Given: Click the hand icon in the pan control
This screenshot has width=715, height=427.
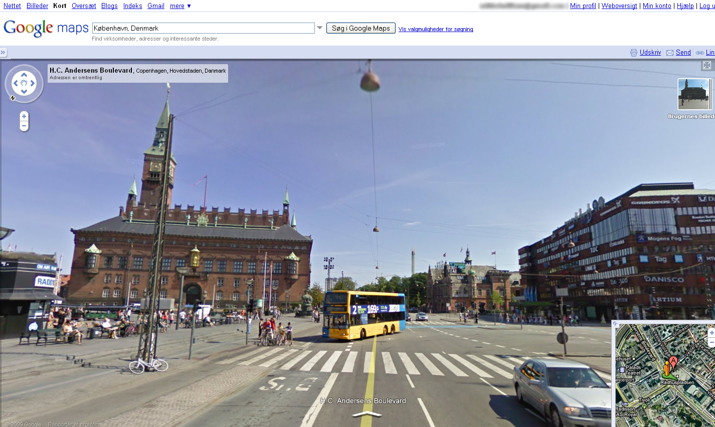Looking at the screenshot, I should coord(24,83).
